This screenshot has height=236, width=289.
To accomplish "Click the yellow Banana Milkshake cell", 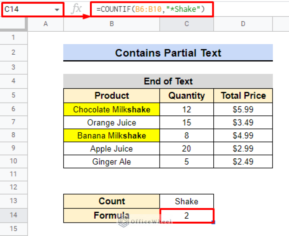I will pos(111,135).
